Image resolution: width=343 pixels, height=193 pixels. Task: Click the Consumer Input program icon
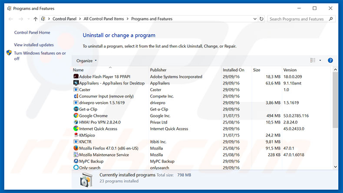coord(76,96)
